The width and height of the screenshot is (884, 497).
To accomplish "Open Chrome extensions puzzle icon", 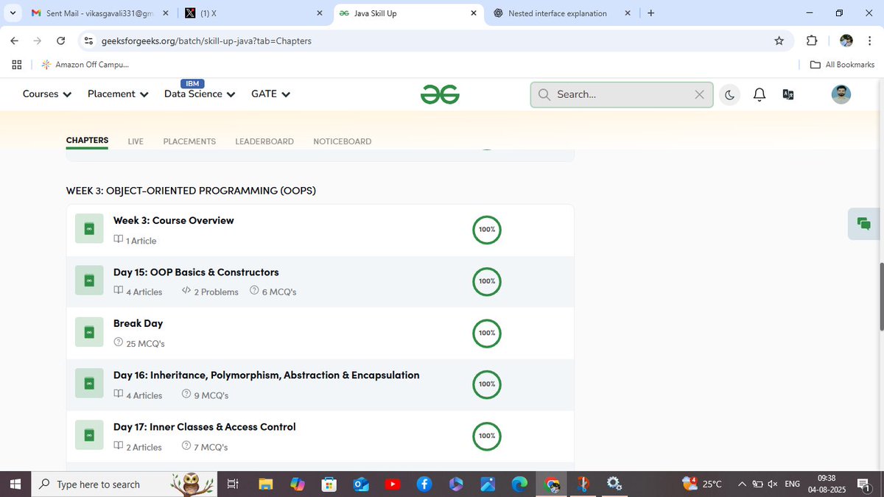I will tap(812, 40).
